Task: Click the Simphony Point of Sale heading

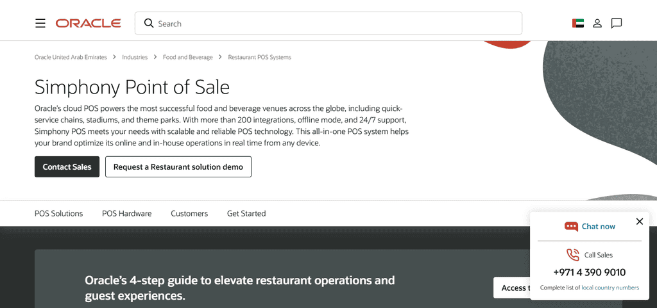Action: coord(132,87)
